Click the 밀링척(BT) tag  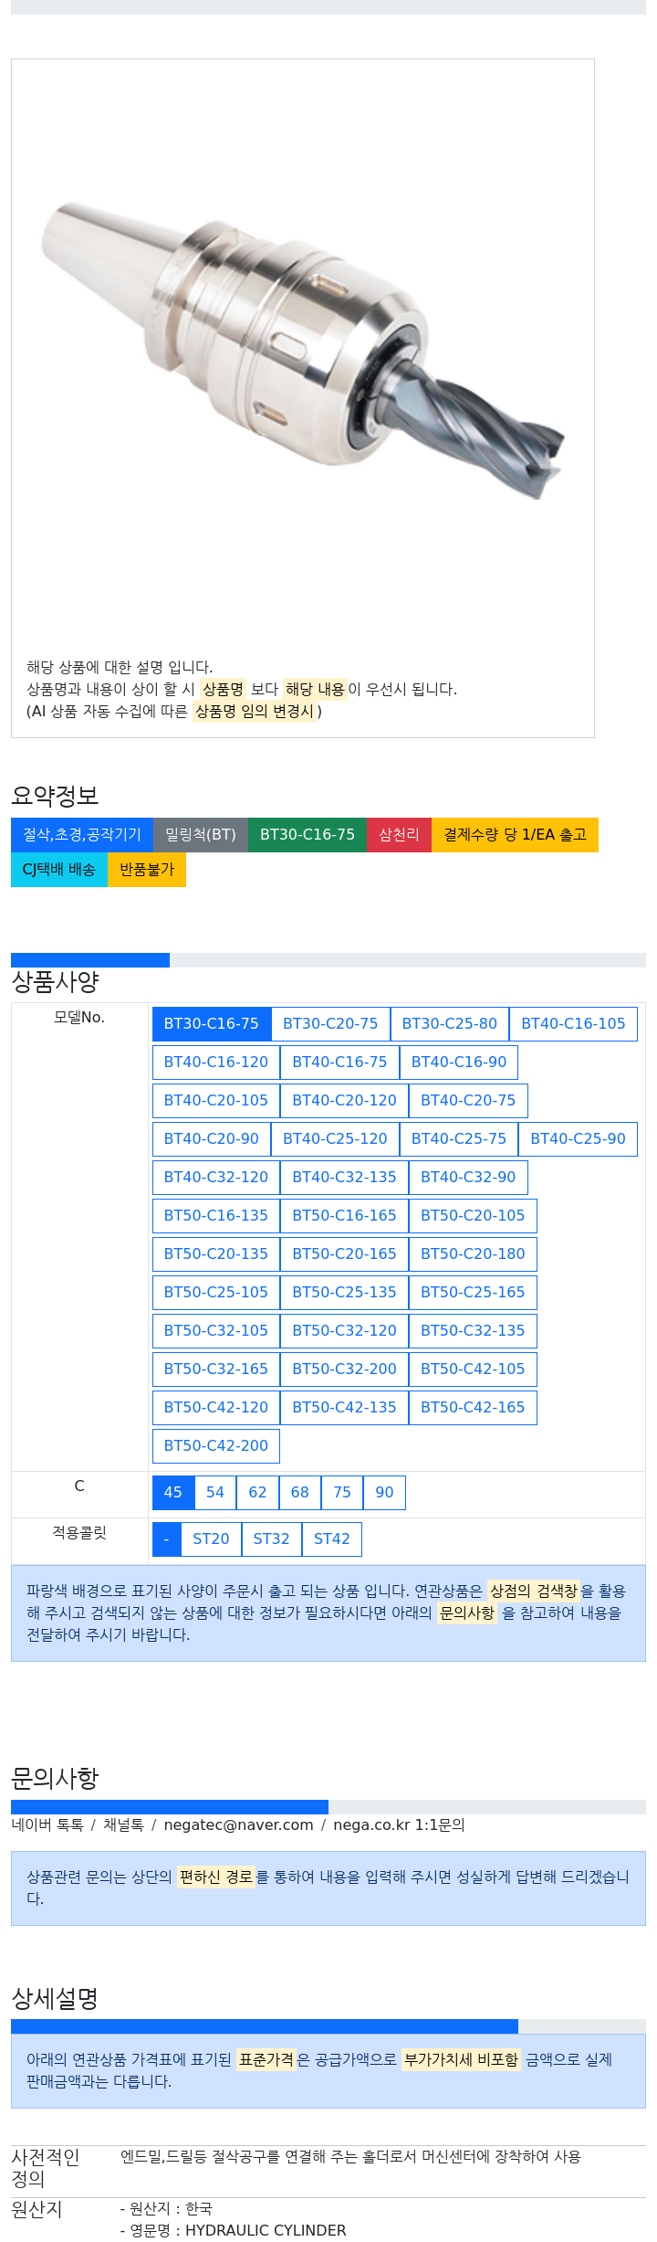[x=201, y=835]
